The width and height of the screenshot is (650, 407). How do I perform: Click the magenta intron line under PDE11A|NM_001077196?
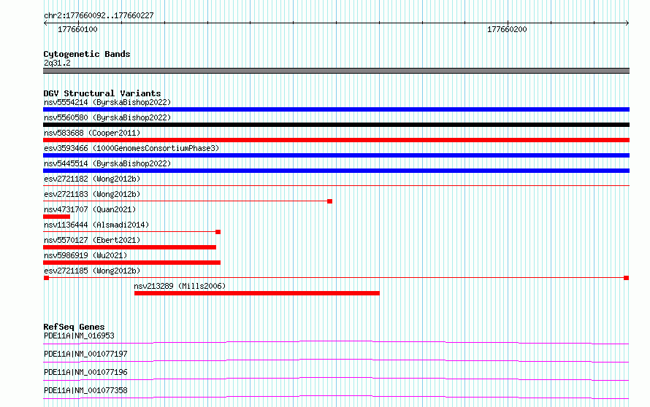[x=336, y=379]
